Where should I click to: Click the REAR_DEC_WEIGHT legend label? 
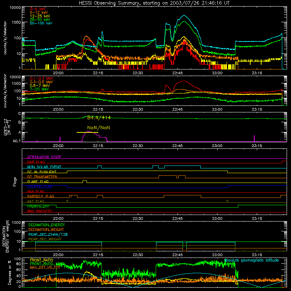(x=45, y=239)
